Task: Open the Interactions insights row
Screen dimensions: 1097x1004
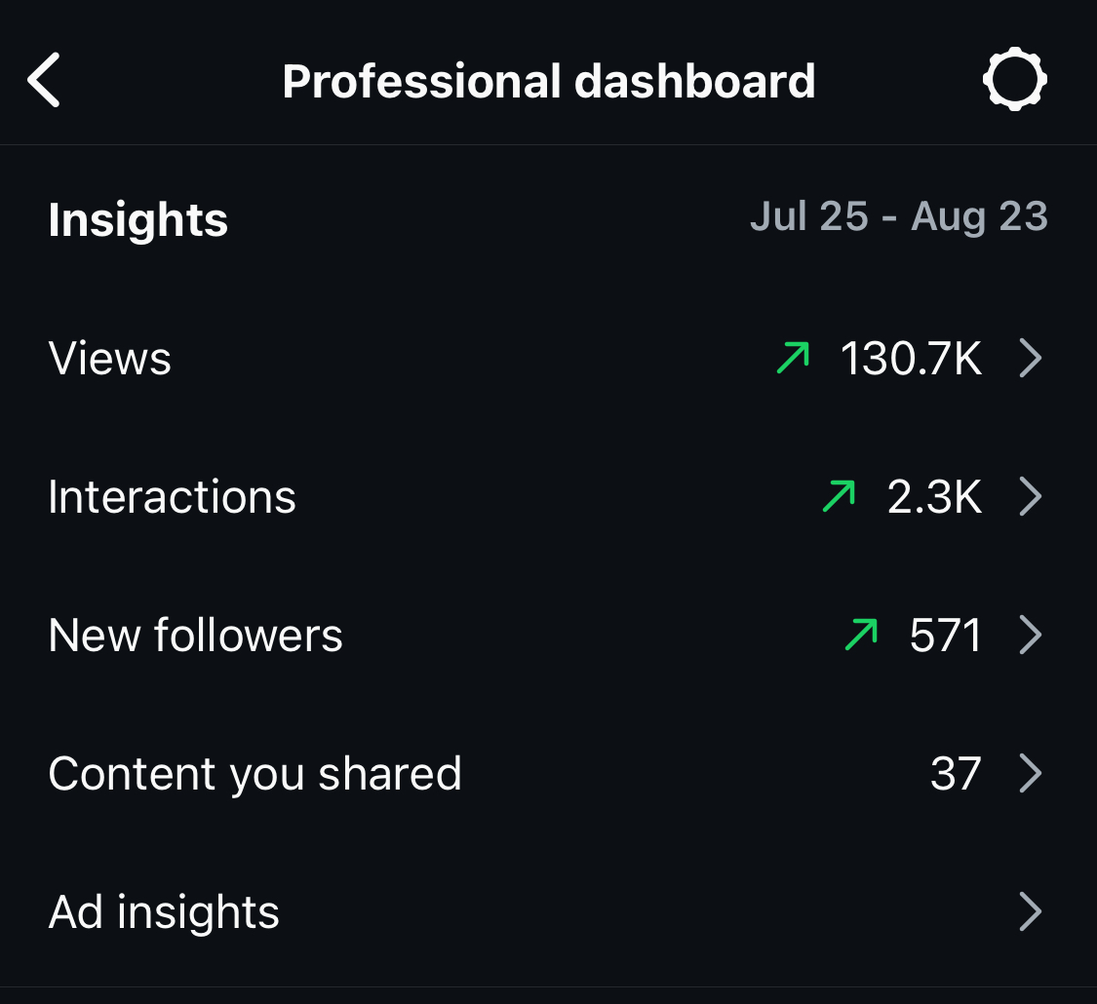Action: (x=173, y=497)
